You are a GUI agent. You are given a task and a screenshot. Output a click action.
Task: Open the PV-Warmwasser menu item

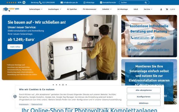89,9
